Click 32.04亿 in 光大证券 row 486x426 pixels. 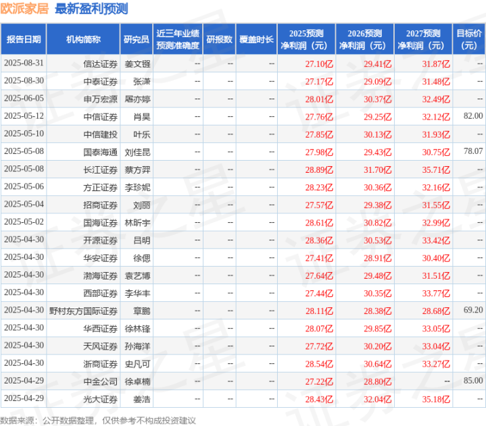[378, 400]
